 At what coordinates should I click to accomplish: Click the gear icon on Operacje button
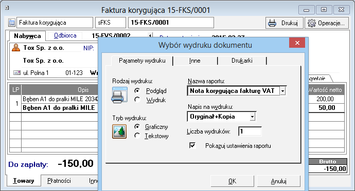click(x=312, y=23)
